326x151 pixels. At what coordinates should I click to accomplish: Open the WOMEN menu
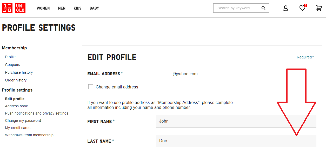click(43, 8)
